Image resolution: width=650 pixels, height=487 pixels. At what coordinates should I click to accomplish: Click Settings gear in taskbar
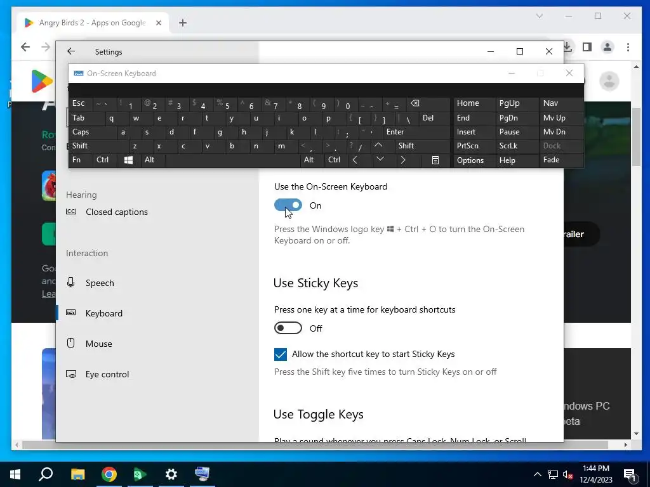171,474
